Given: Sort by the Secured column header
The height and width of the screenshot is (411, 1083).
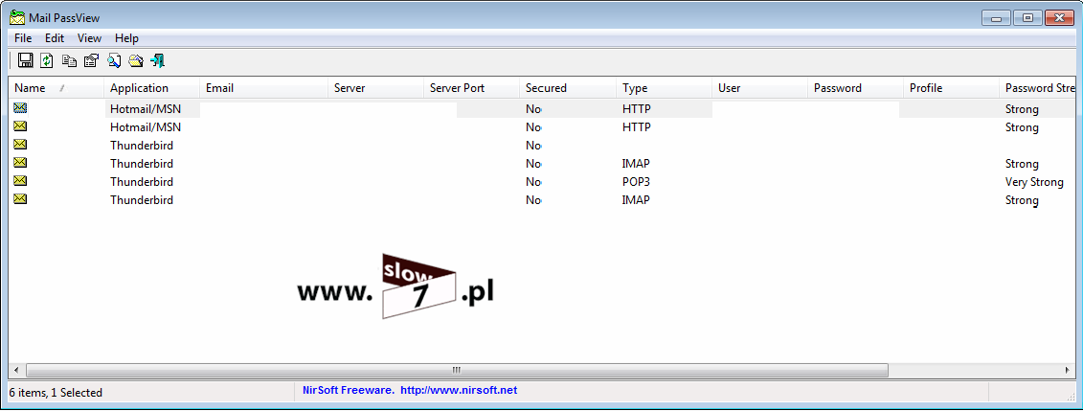Looking at the screenshot, I should (568, 88).
